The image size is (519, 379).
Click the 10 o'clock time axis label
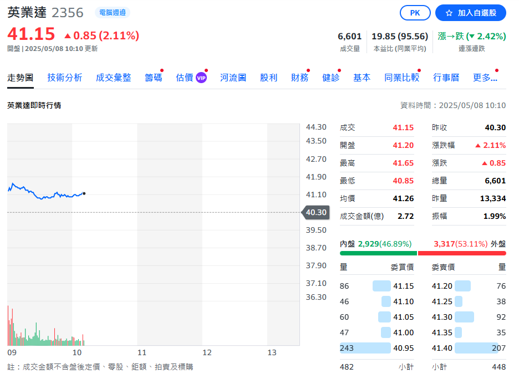point(77,352)
